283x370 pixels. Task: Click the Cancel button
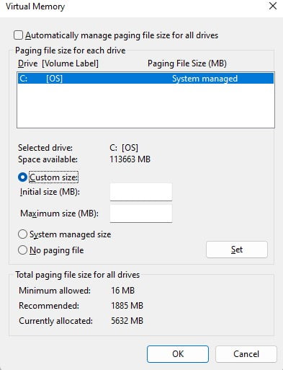246,354
